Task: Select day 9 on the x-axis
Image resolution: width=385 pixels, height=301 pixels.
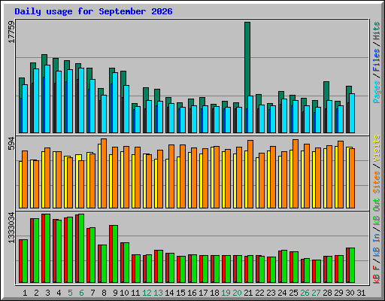Action: coord(115,293)
